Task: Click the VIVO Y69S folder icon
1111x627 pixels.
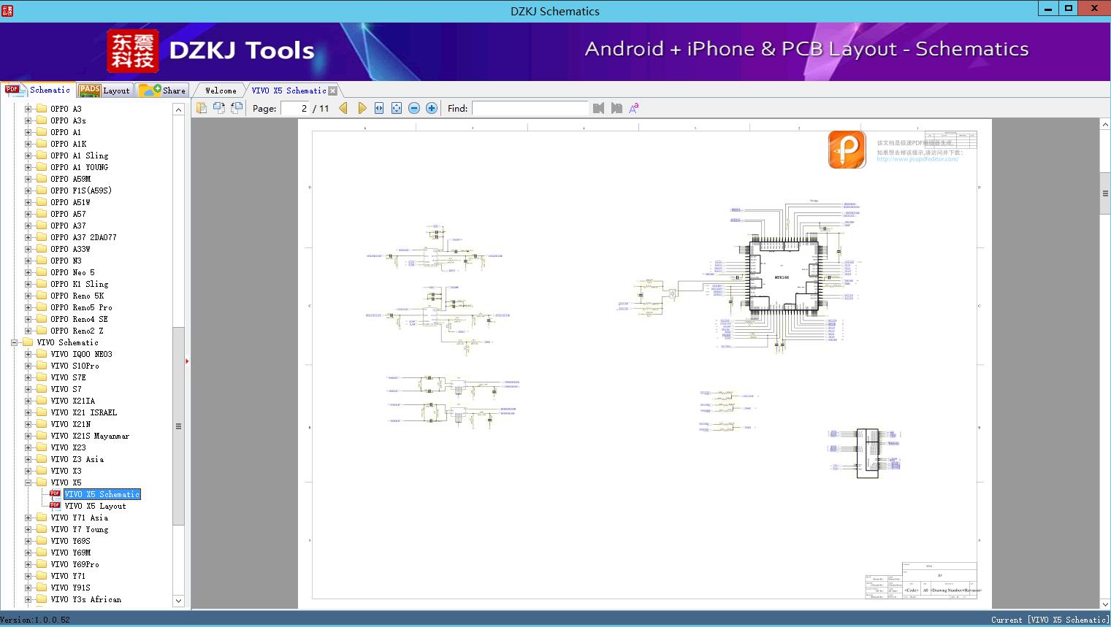Action: (42, 541)
